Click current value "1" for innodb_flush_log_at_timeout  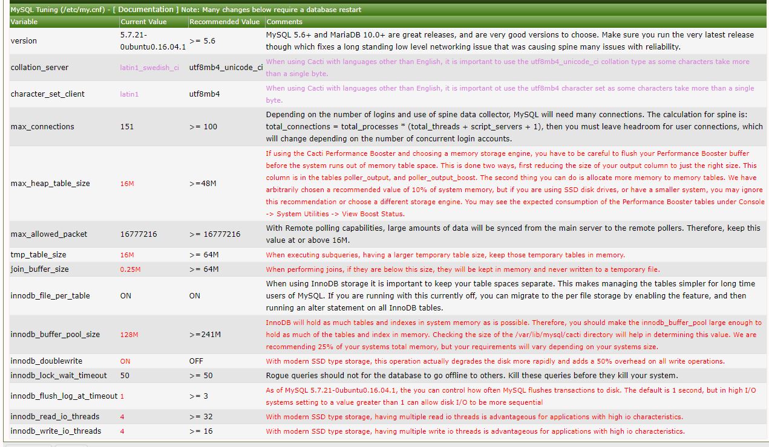[x=122, y=396]
